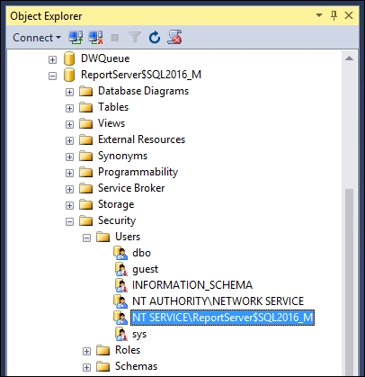Select the DWQueue database label
The image size is (365, 377).
point(105,58)
